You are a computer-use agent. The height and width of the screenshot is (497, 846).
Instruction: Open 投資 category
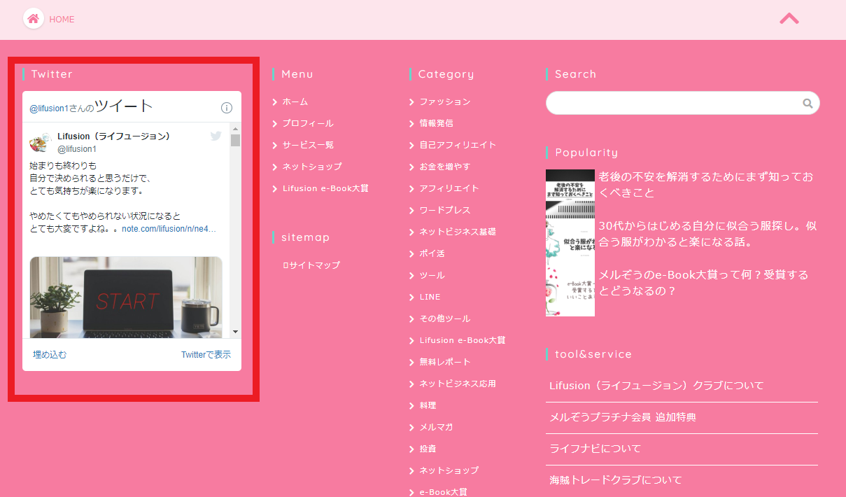pyautogui.click(x=428, y=449)
